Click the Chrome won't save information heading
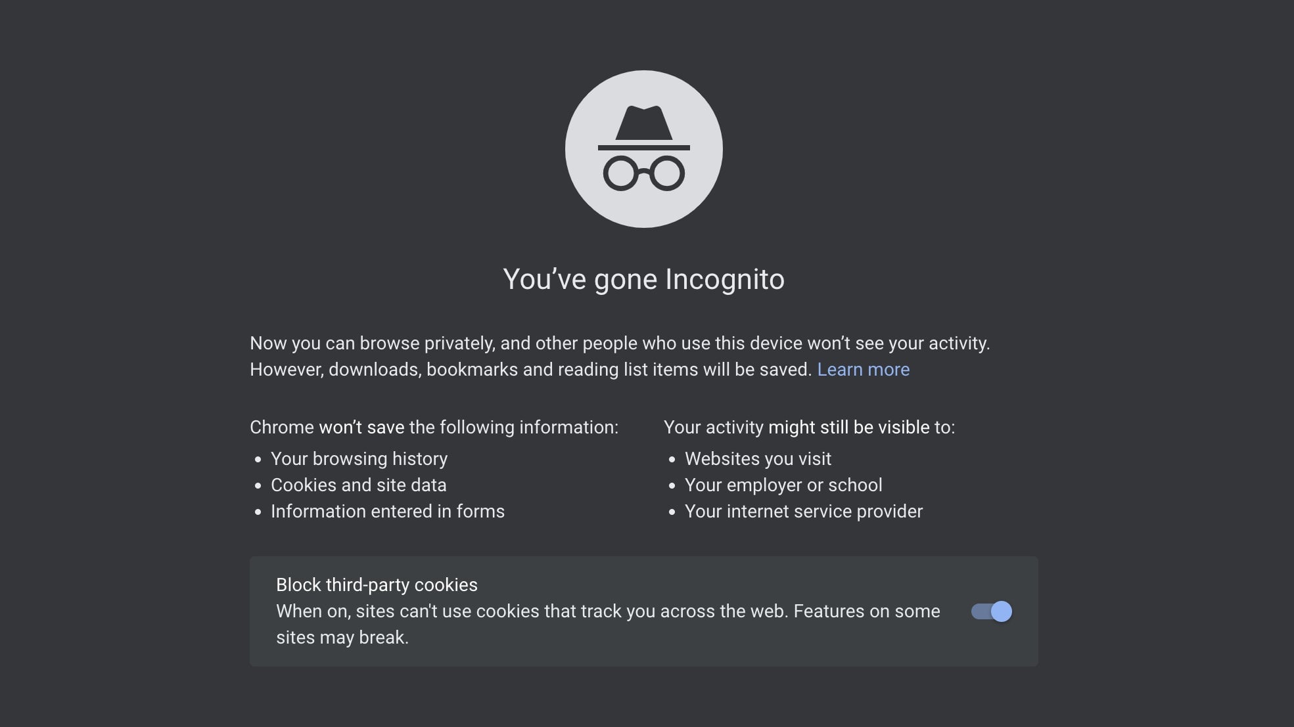1294x727 pixels. click(434, 427)
